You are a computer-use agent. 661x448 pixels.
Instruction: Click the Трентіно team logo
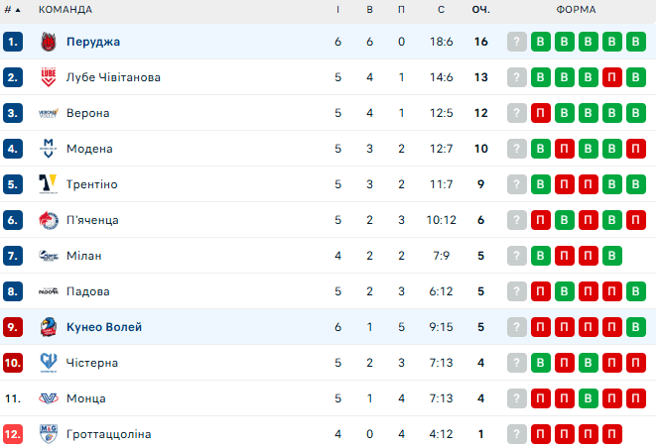pyautogui.click(x=48, y=184)
